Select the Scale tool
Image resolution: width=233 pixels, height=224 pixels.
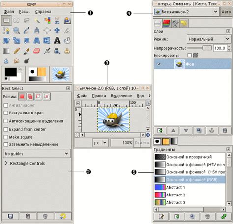(x=16, y=40)
